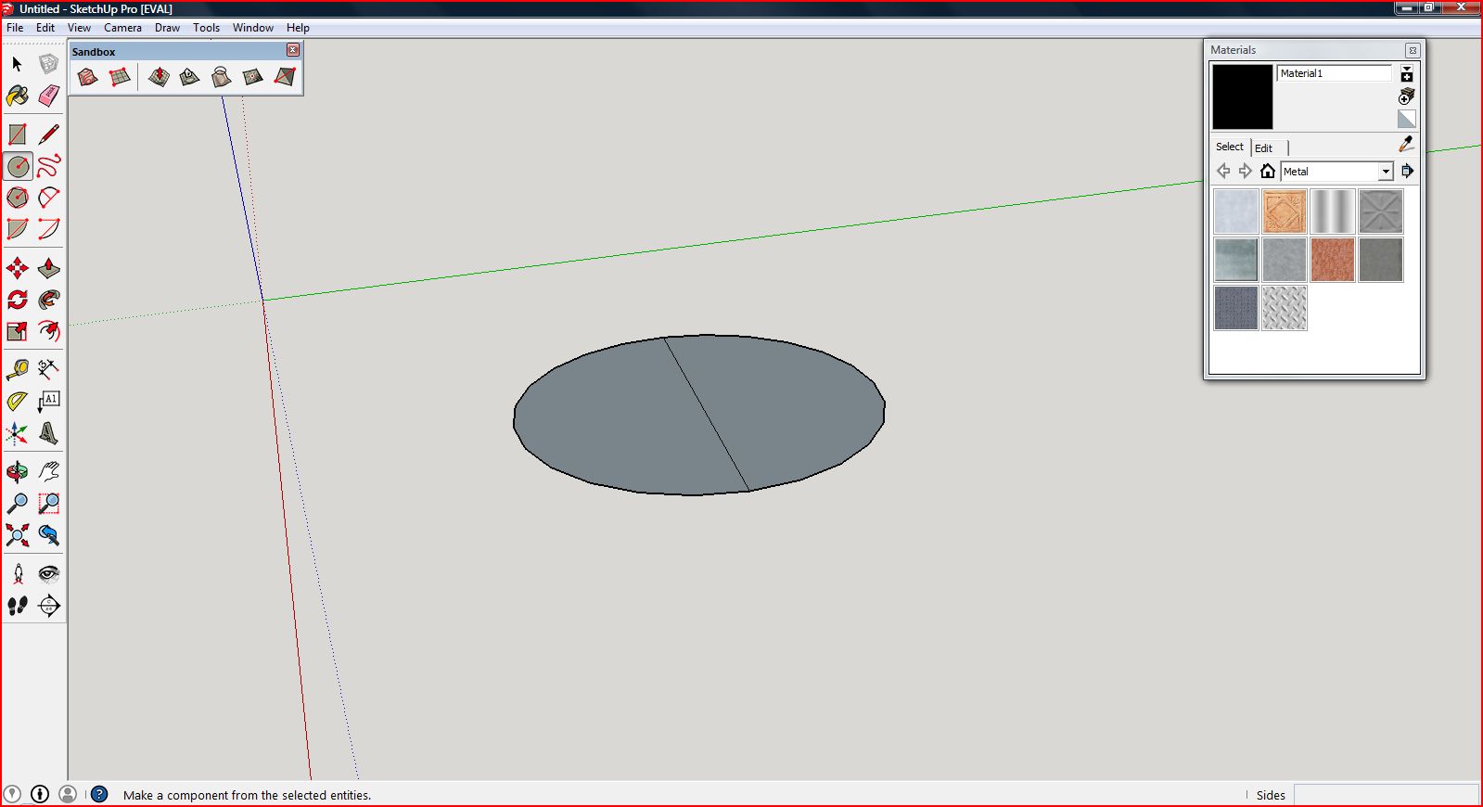
Task: Click Sandbox From Contours tool
Action: [x=87, y=77]
